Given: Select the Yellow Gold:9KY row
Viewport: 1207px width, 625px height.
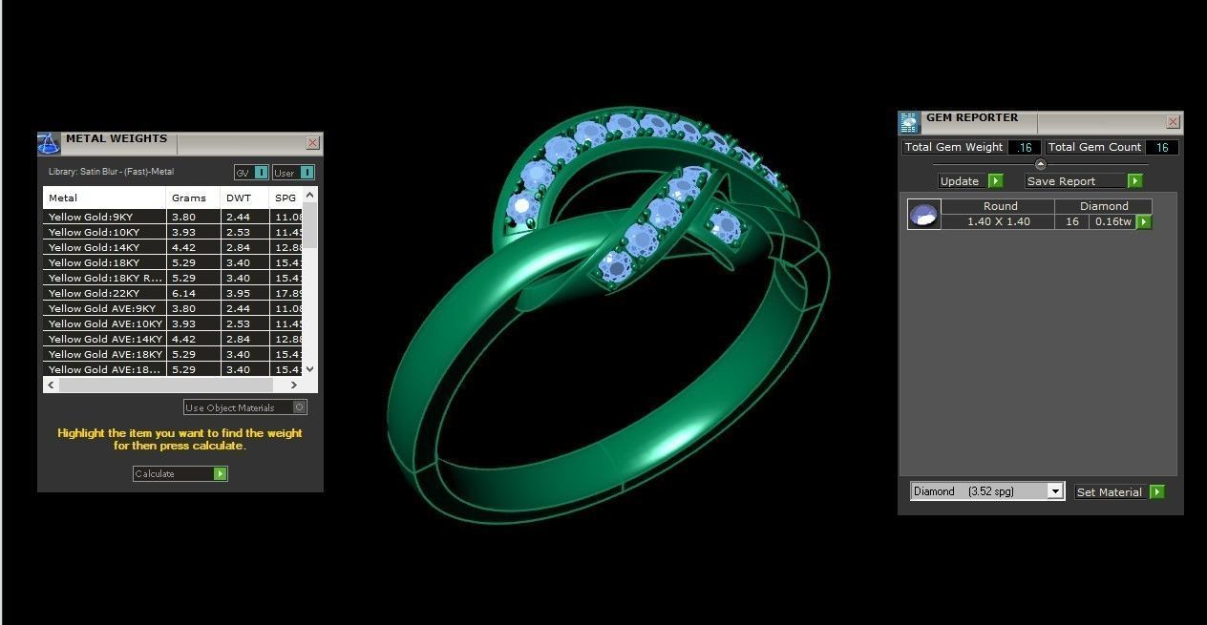Looking at the screenshot, I should (x=174, y=217).
